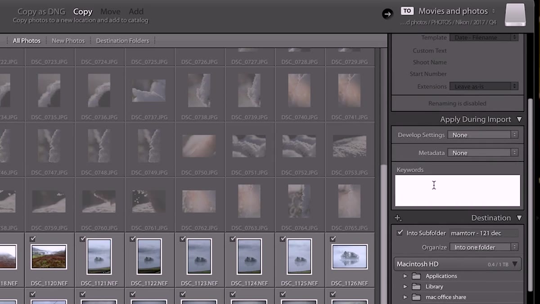Click the Library folder icon
540x304 pixels.
click(416, 286)
